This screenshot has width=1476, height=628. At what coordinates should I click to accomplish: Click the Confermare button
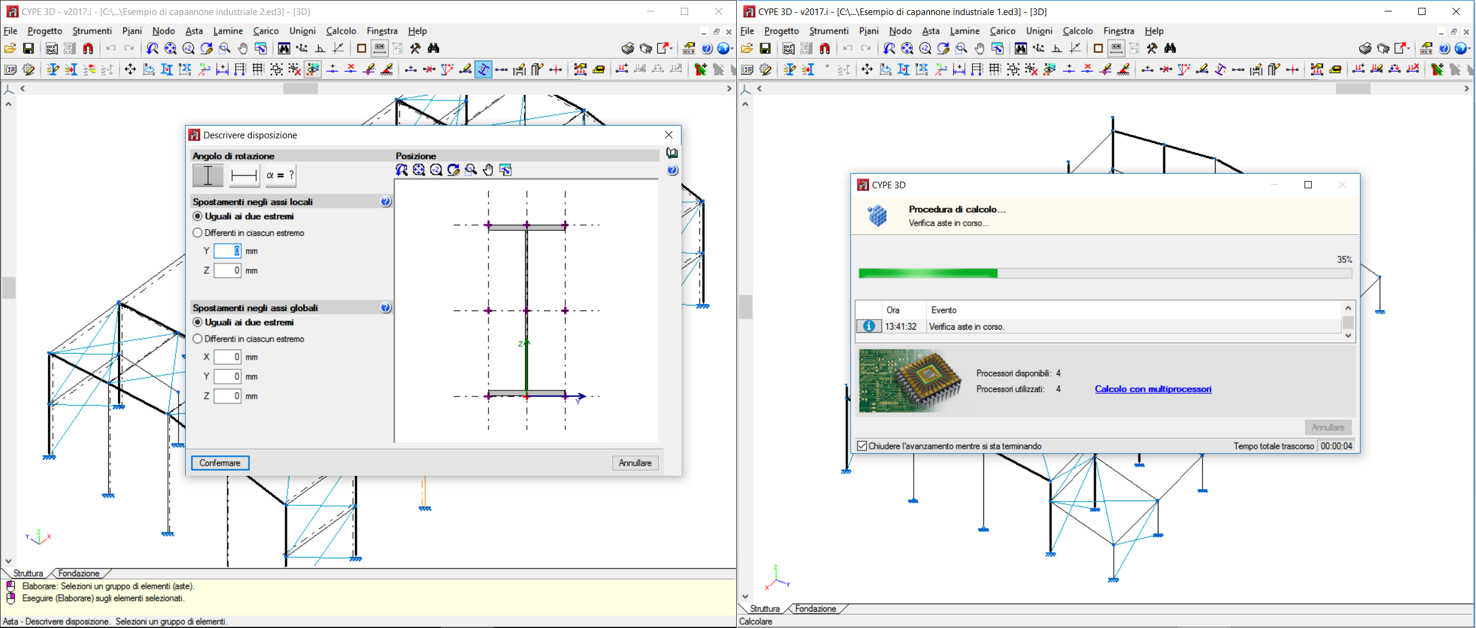tap(220, 463)
